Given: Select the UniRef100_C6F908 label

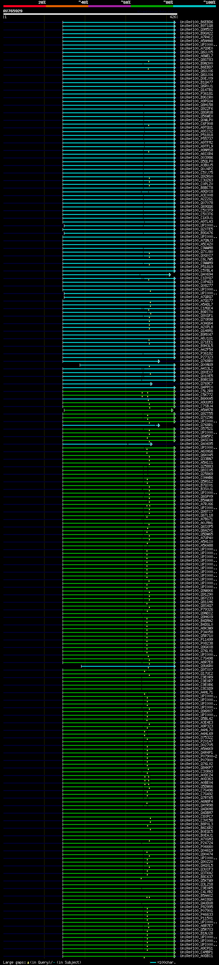Looking at the screenshot, I should click(x=196, y=124).
